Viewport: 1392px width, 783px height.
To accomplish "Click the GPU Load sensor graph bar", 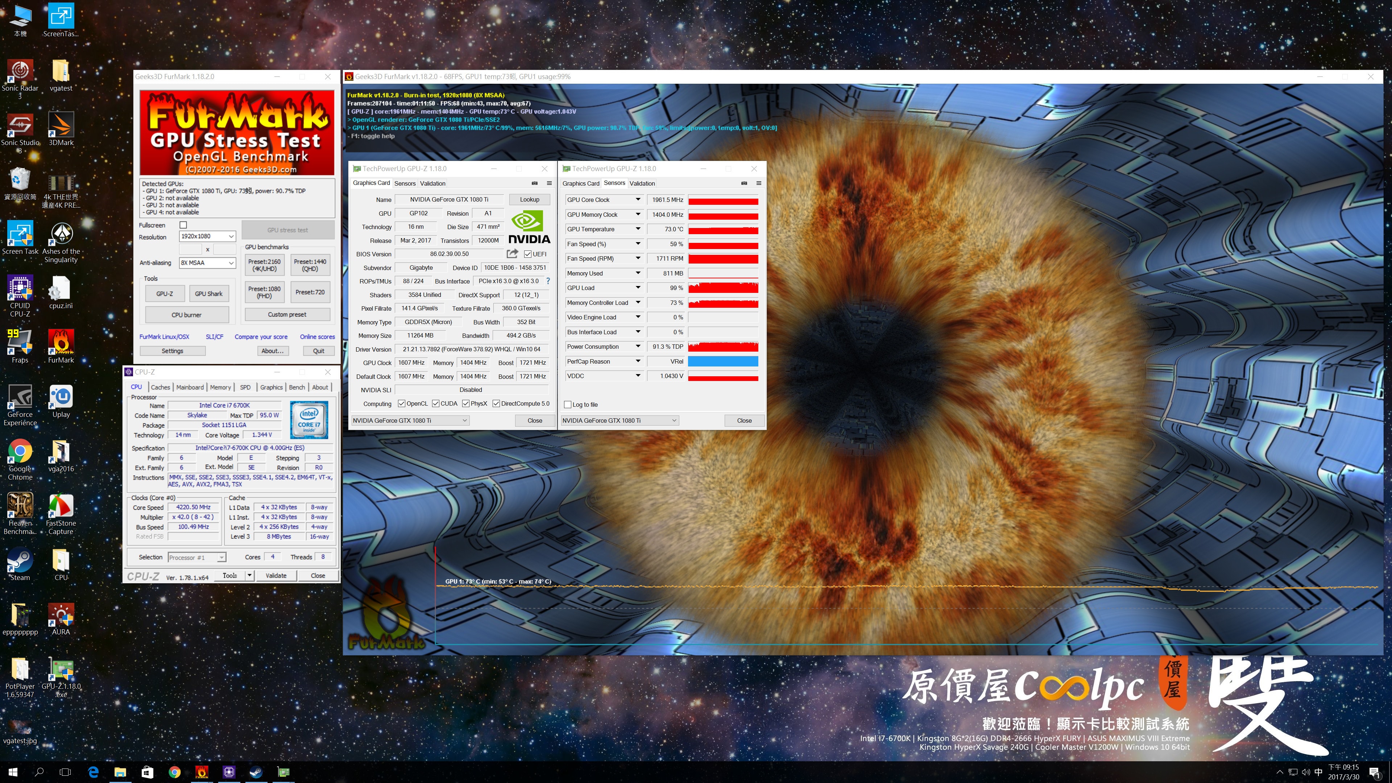I will (x=723, y=288).
